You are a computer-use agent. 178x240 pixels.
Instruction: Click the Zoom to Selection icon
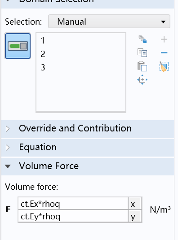click(142, 79)
